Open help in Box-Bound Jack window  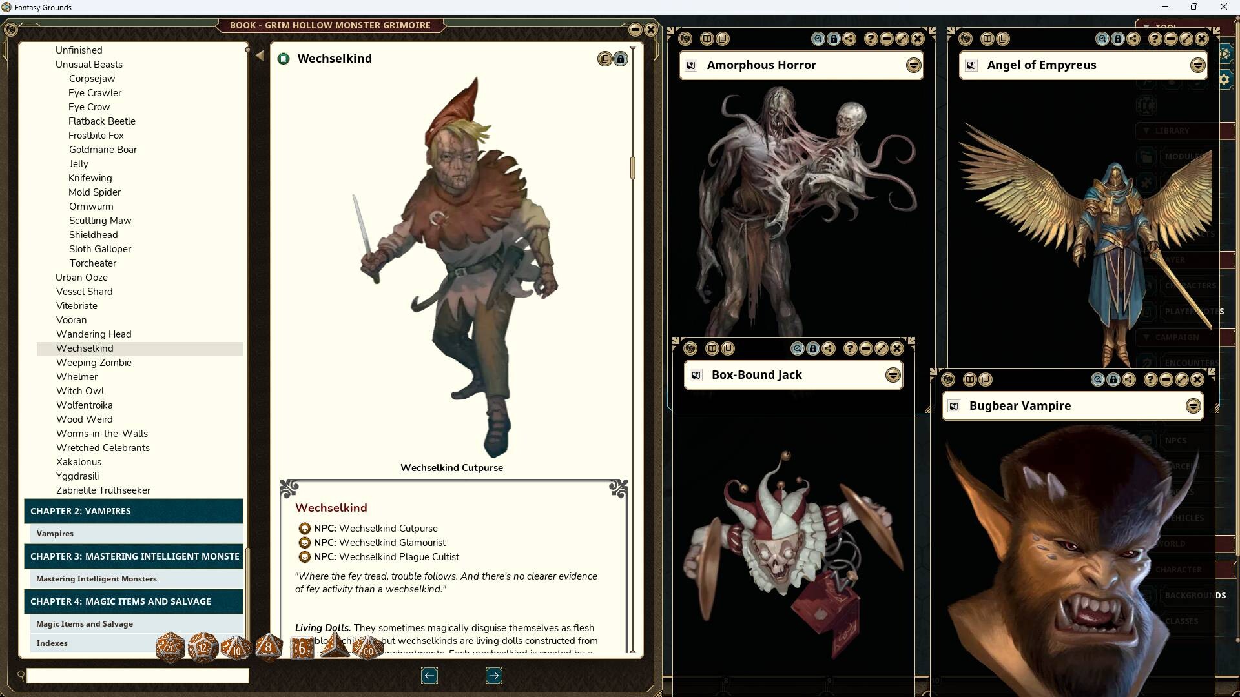click(850, 348)
